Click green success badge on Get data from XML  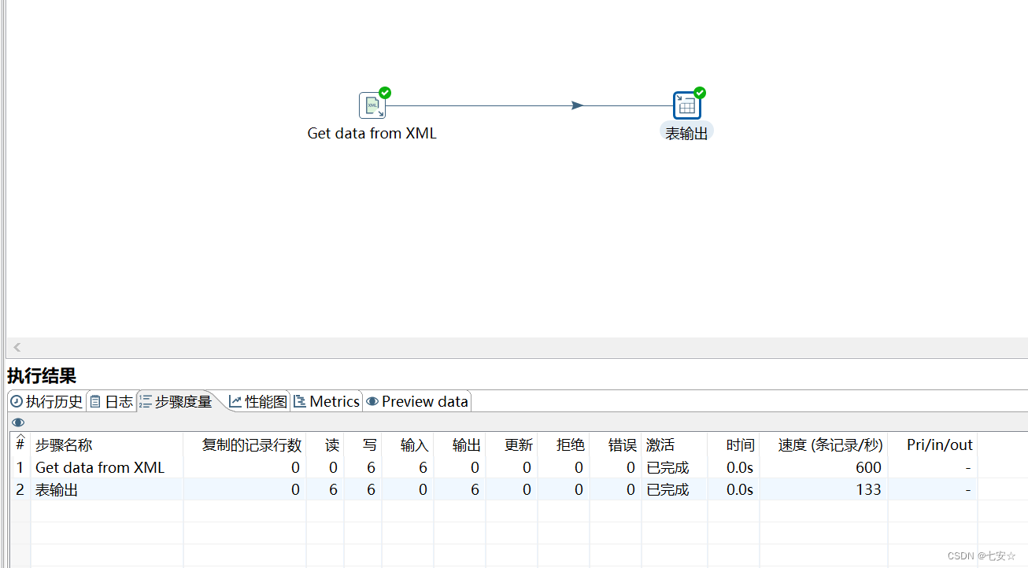coord(384,92)
